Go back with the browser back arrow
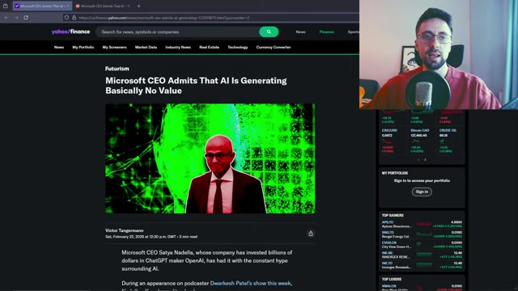 (6, 18)
